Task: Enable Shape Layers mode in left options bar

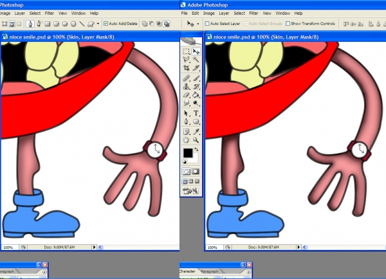Action: [x=5, y=24]
